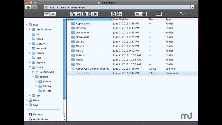Open the info panel icon beside the eye
Viewport: 222px width, 125px height.
[144, 14]
